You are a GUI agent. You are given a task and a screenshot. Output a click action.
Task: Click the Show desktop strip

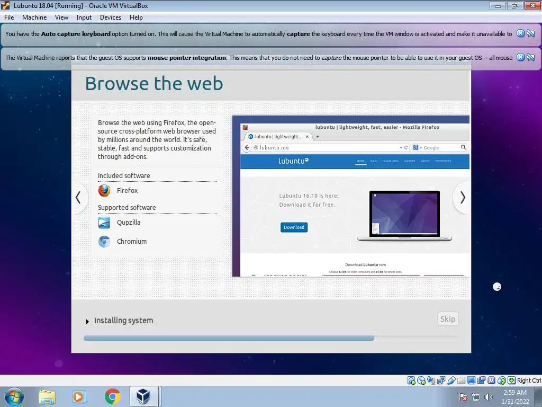point(538,396)
